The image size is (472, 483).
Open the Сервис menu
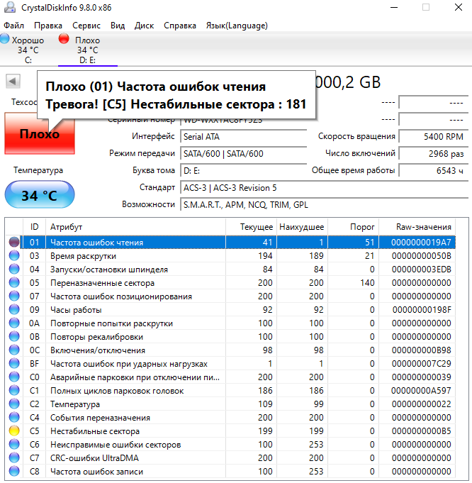pos(86,26)
